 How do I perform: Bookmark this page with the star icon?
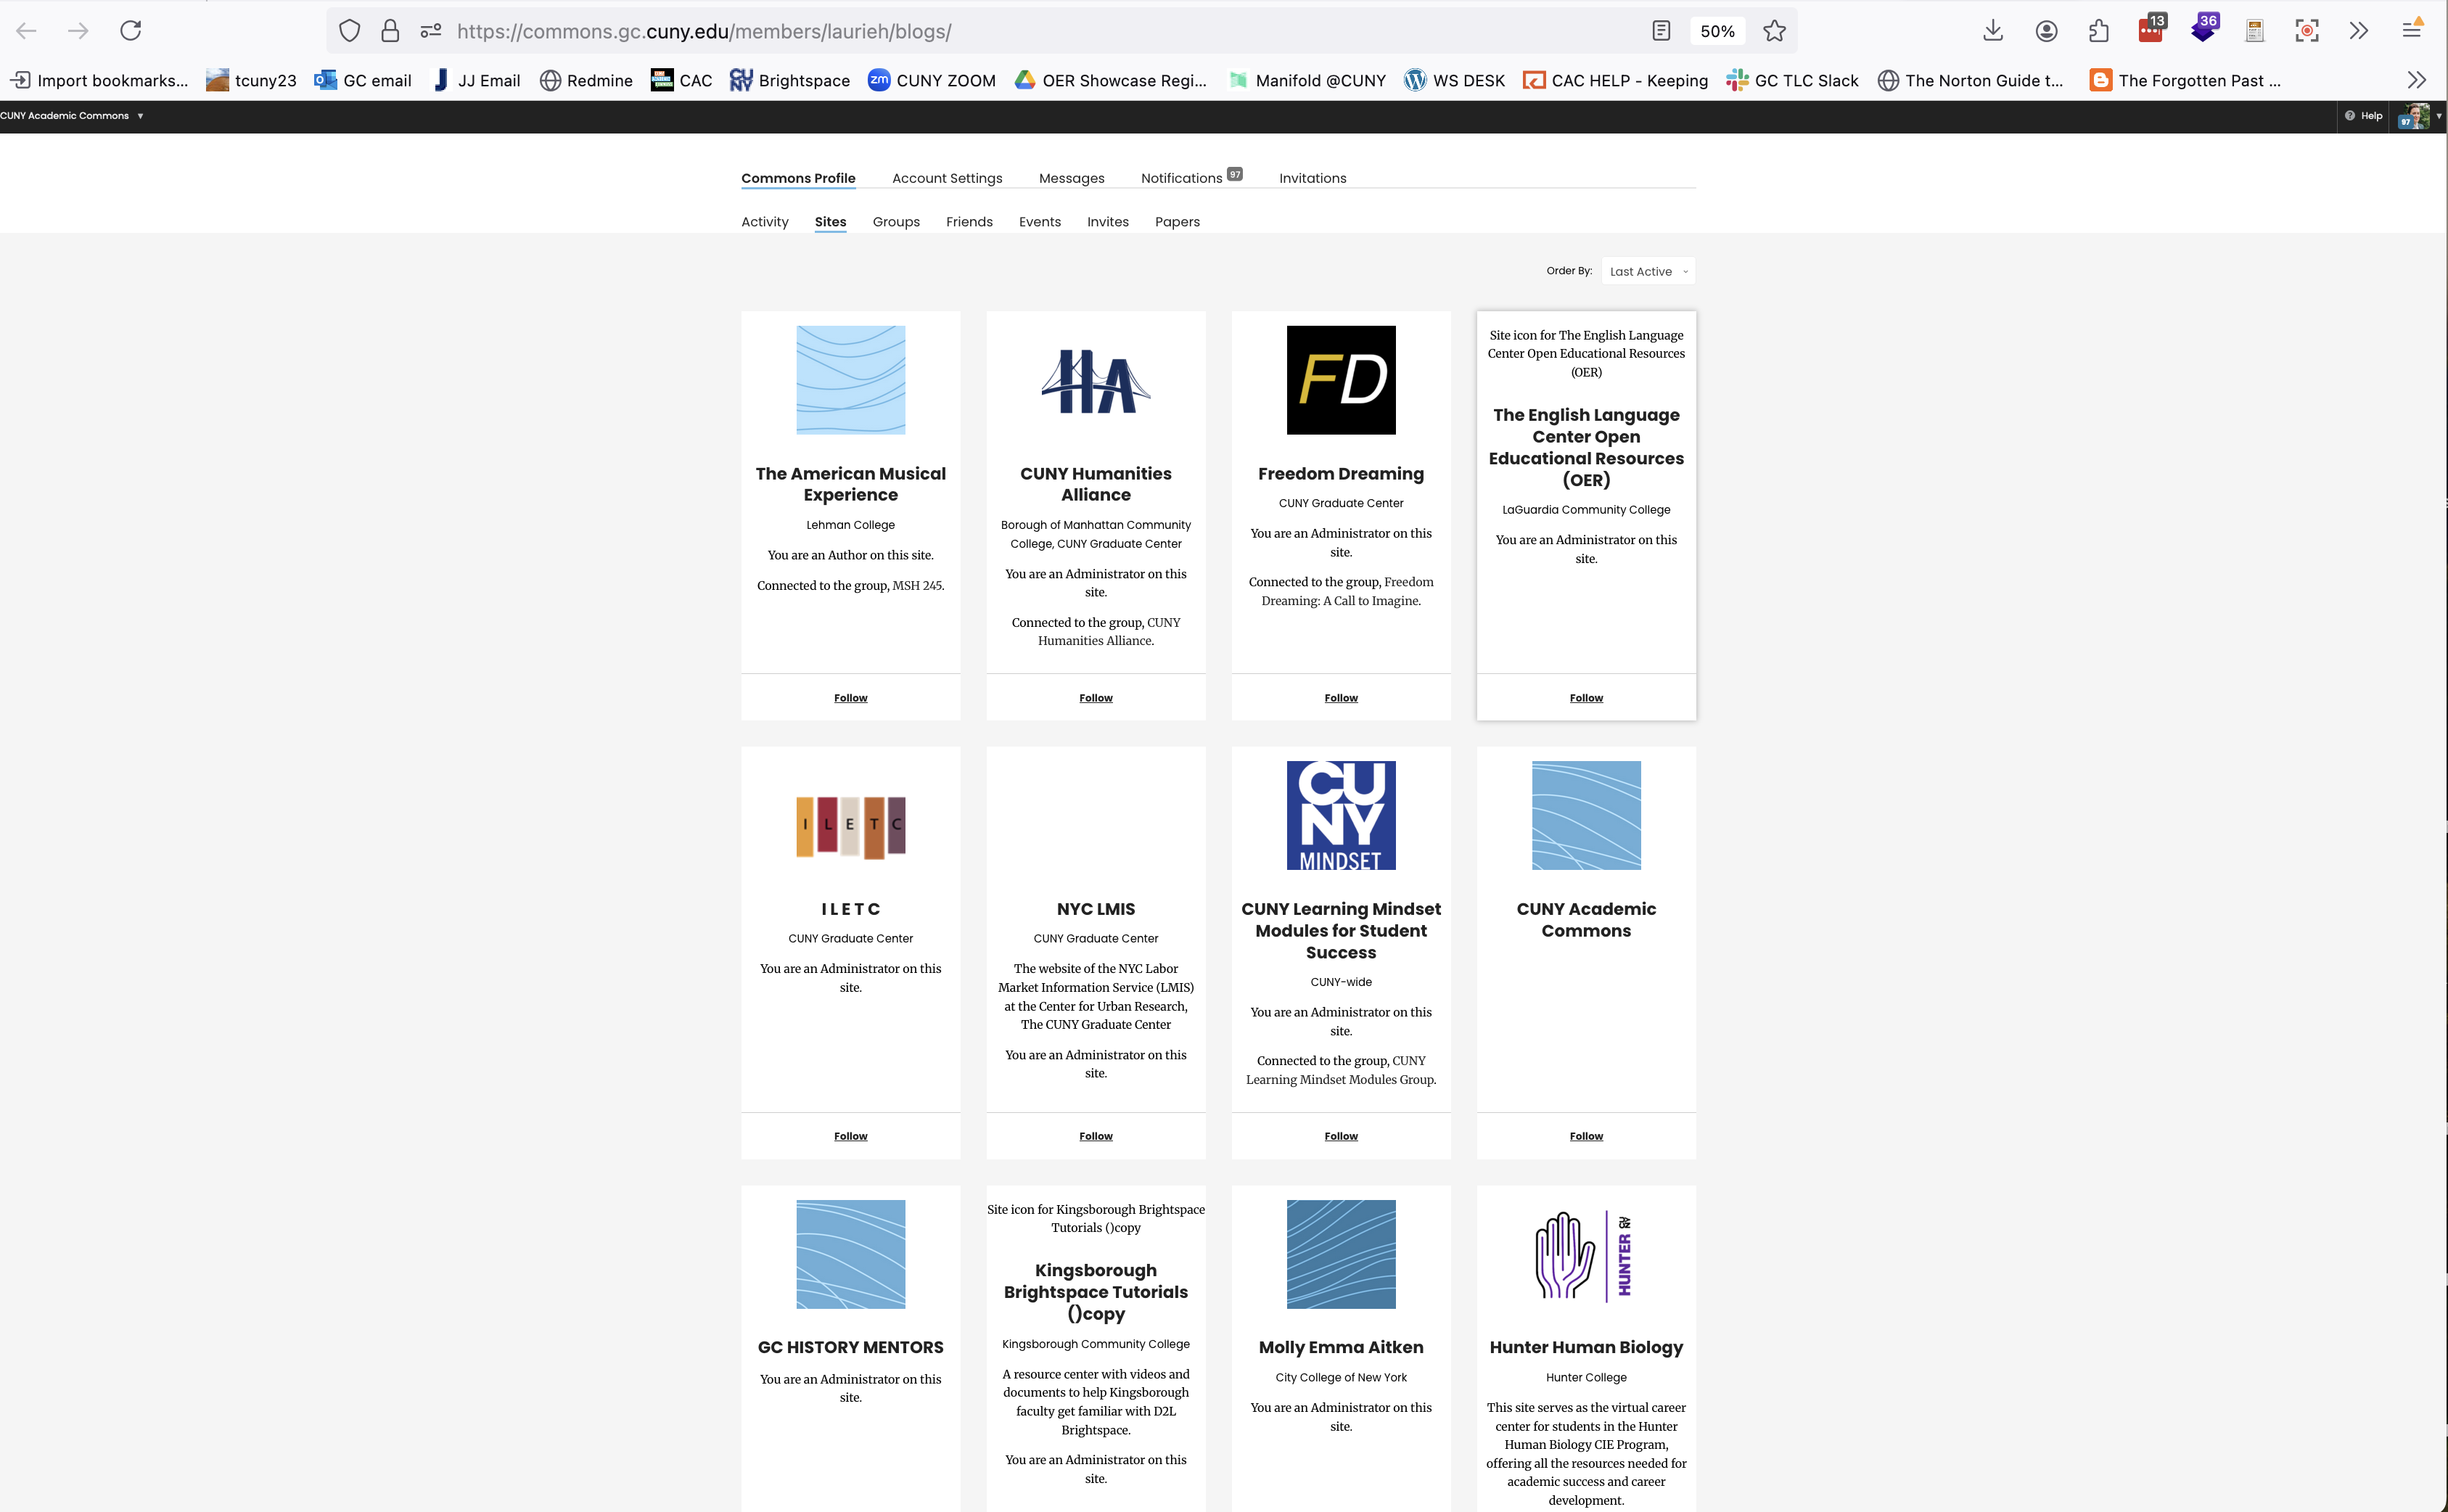point(1774,31)
